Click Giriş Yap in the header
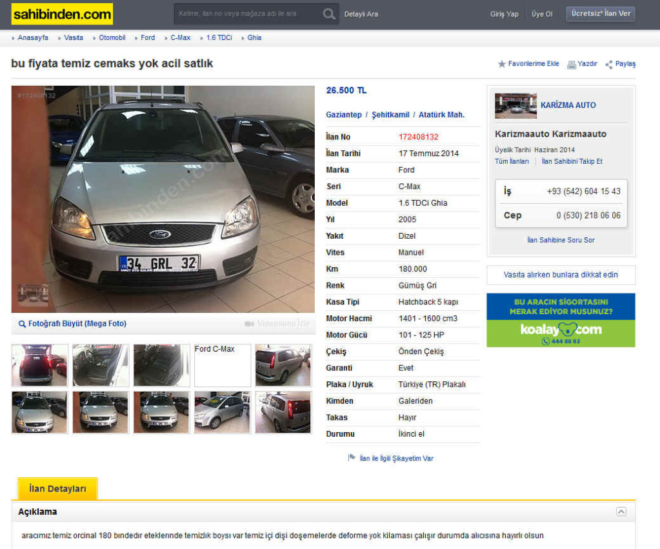Image resolution: width=660 pixels, height=549 pixels. (504, 14)
